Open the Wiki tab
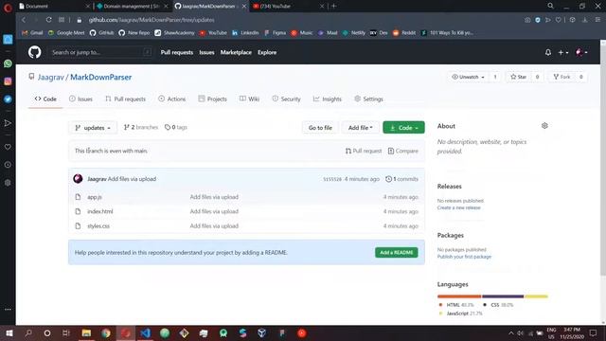Screen dimensions: 606x341 pos(249,99)
